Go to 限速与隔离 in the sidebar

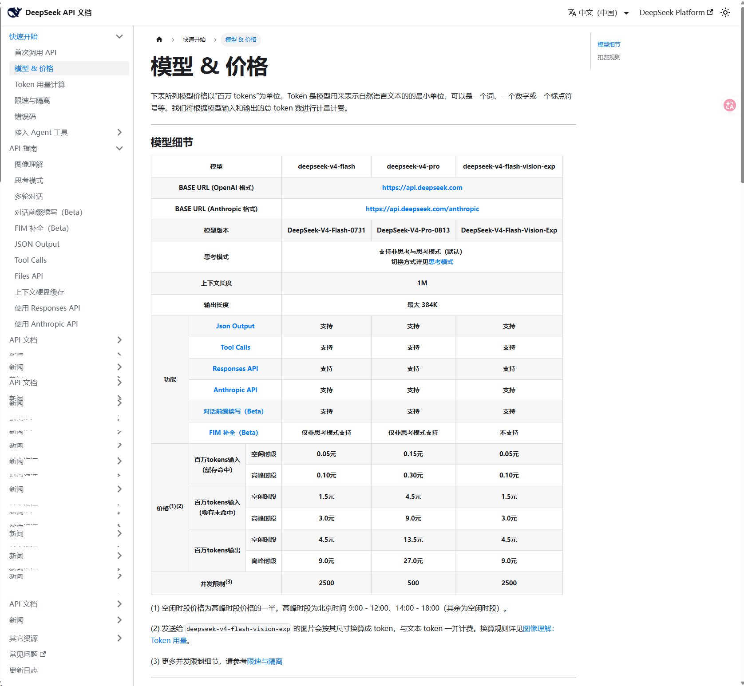coord(32,100)
